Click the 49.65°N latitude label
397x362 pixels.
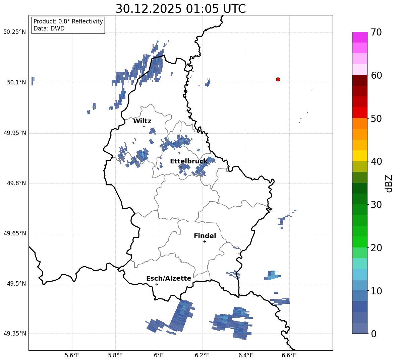(x=15, y=234)
